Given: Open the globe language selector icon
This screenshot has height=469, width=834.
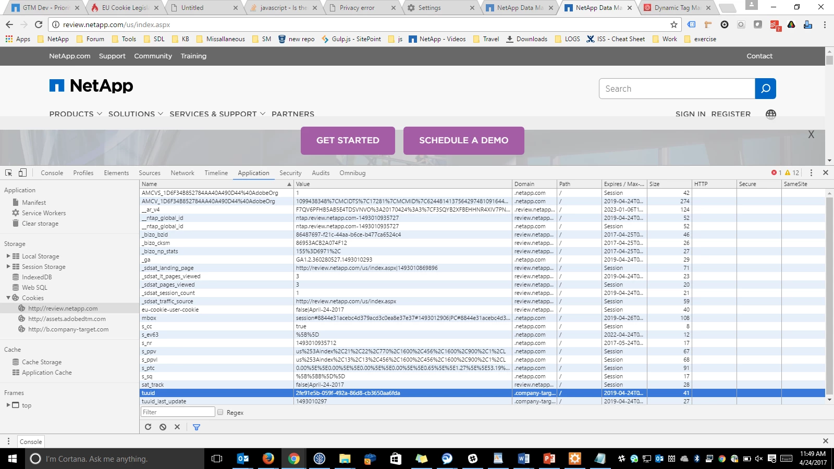Looking at the screenshot, I should pos(771,114).
